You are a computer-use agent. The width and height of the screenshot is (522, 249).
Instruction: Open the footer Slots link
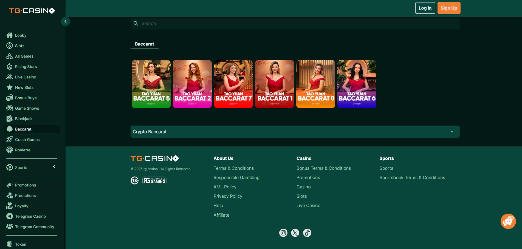tap(302, 196)
